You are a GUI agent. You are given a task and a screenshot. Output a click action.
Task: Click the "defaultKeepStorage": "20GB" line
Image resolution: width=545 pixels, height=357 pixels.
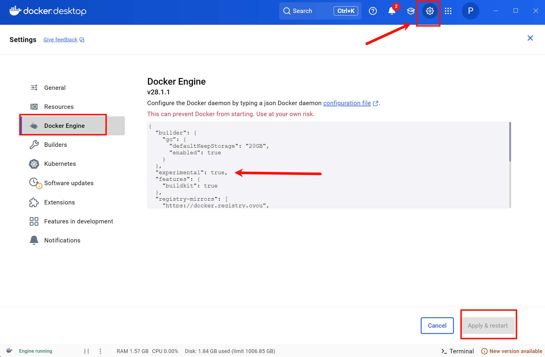point(219,146)
